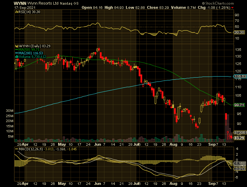Click the green MA(50) legend line marker

click(17, 50)
